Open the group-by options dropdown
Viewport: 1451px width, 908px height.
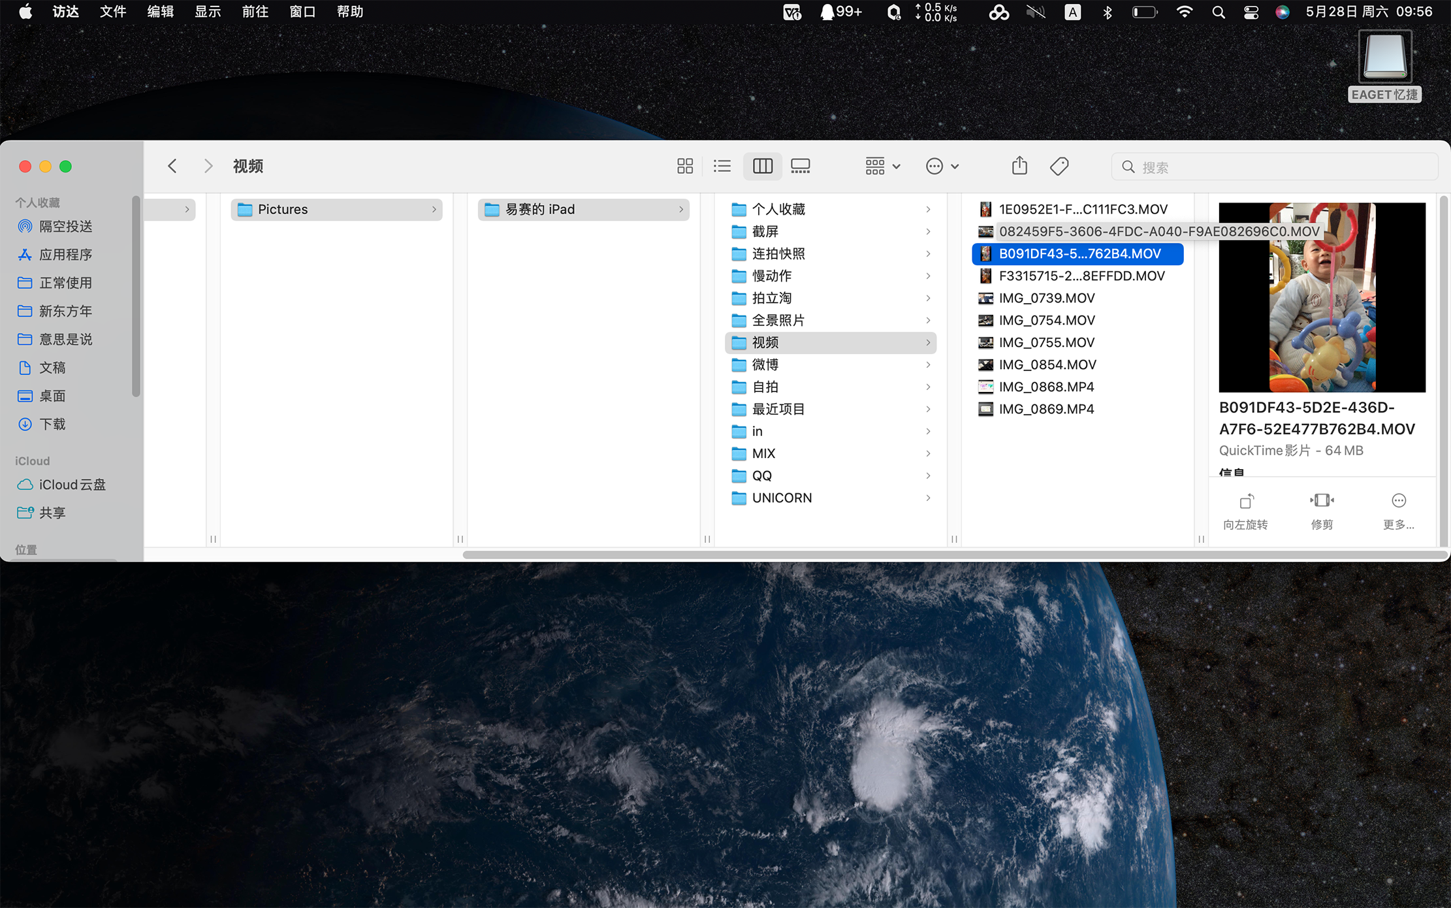(883, 166)
